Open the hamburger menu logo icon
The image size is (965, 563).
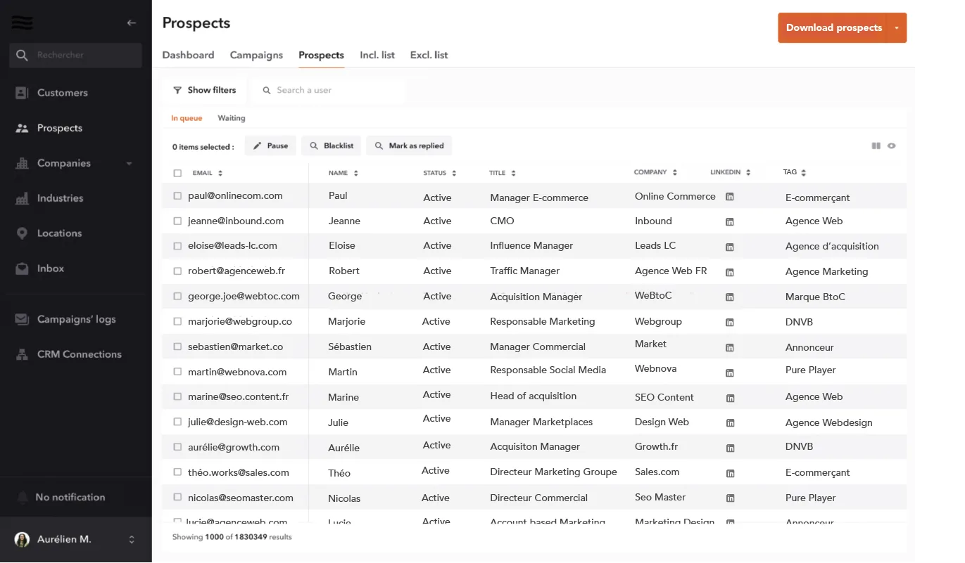click(x=23, y=23)
